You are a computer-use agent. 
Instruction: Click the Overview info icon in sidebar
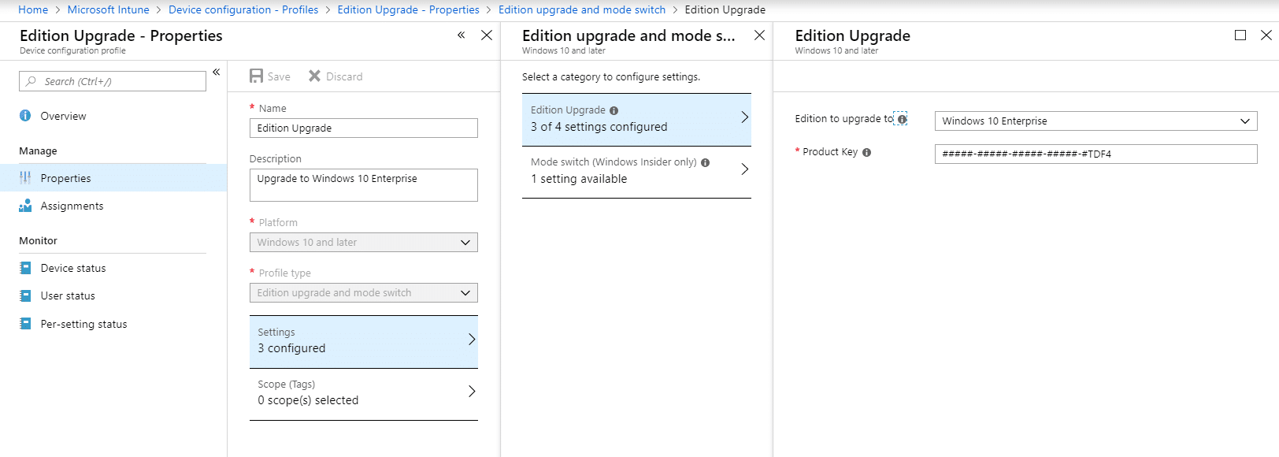[25, 116]
